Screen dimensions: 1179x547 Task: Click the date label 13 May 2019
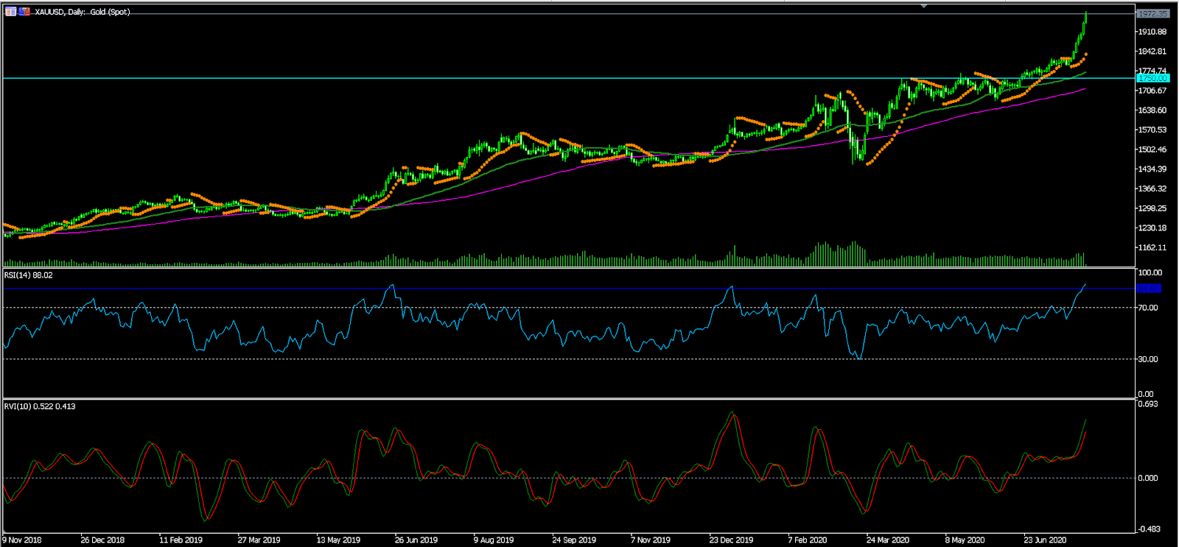338,540
